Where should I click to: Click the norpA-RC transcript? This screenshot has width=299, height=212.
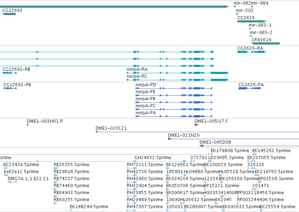(177, 80)
